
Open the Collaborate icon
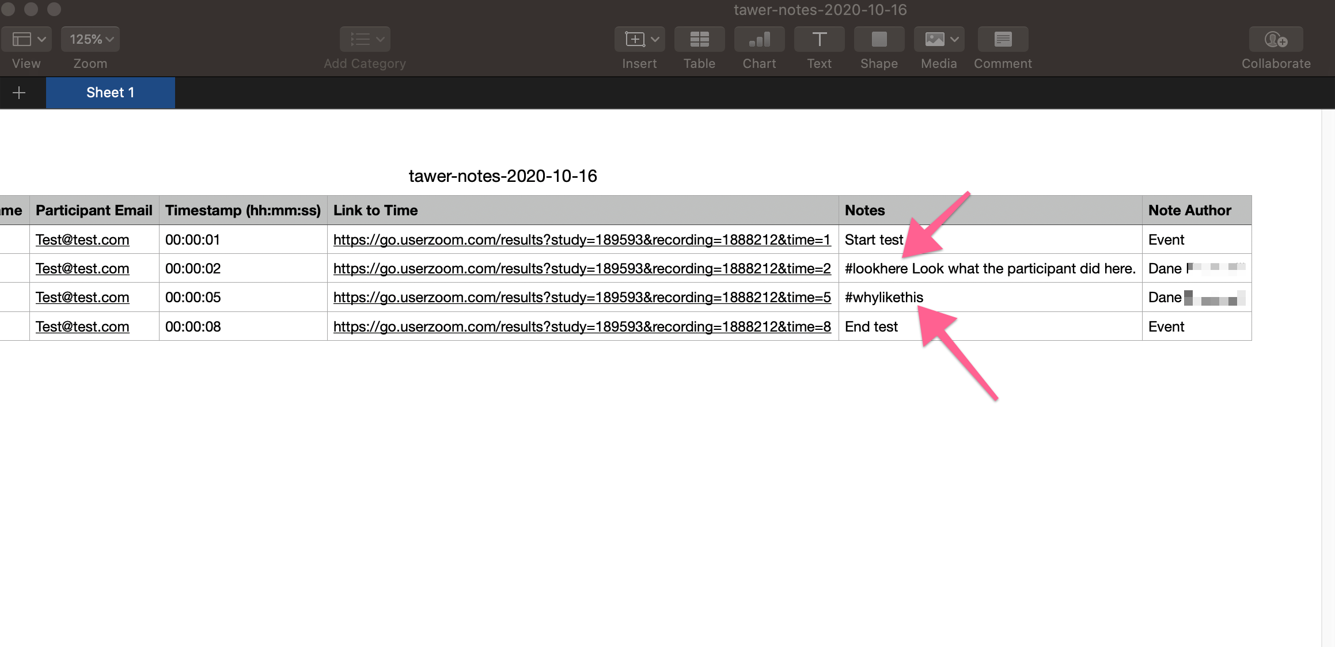[1276, 39]
